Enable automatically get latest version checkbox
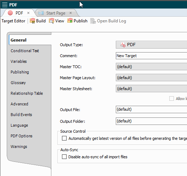The height and width of the screenshot is (176, 187). coord(64,138)
